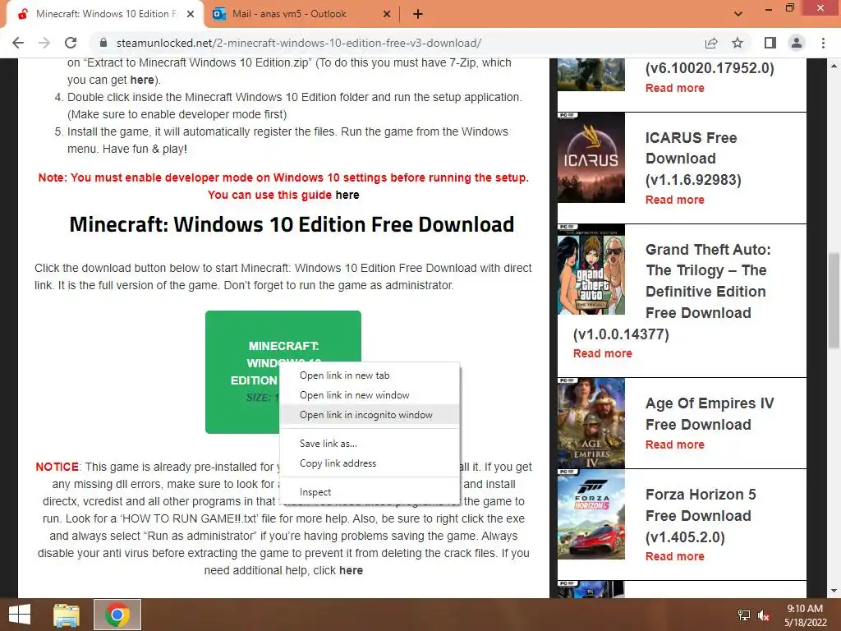Screen dimensions: 841x631
Task: Open Forza Horizon 5 Free Download link
Action: coord(701,516)
